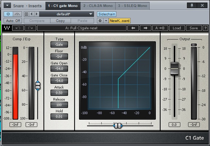The image size is (210, 146).
Task: Reset the output meter -Inf peak readout
Action: tap(194, 124)
